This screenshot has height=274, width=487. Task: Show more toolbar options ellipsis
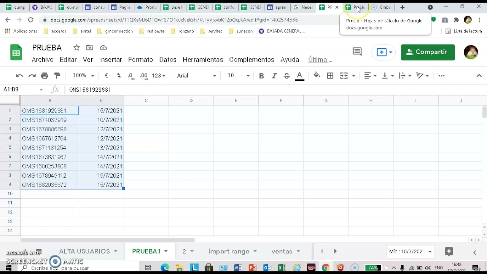point(441,76)
